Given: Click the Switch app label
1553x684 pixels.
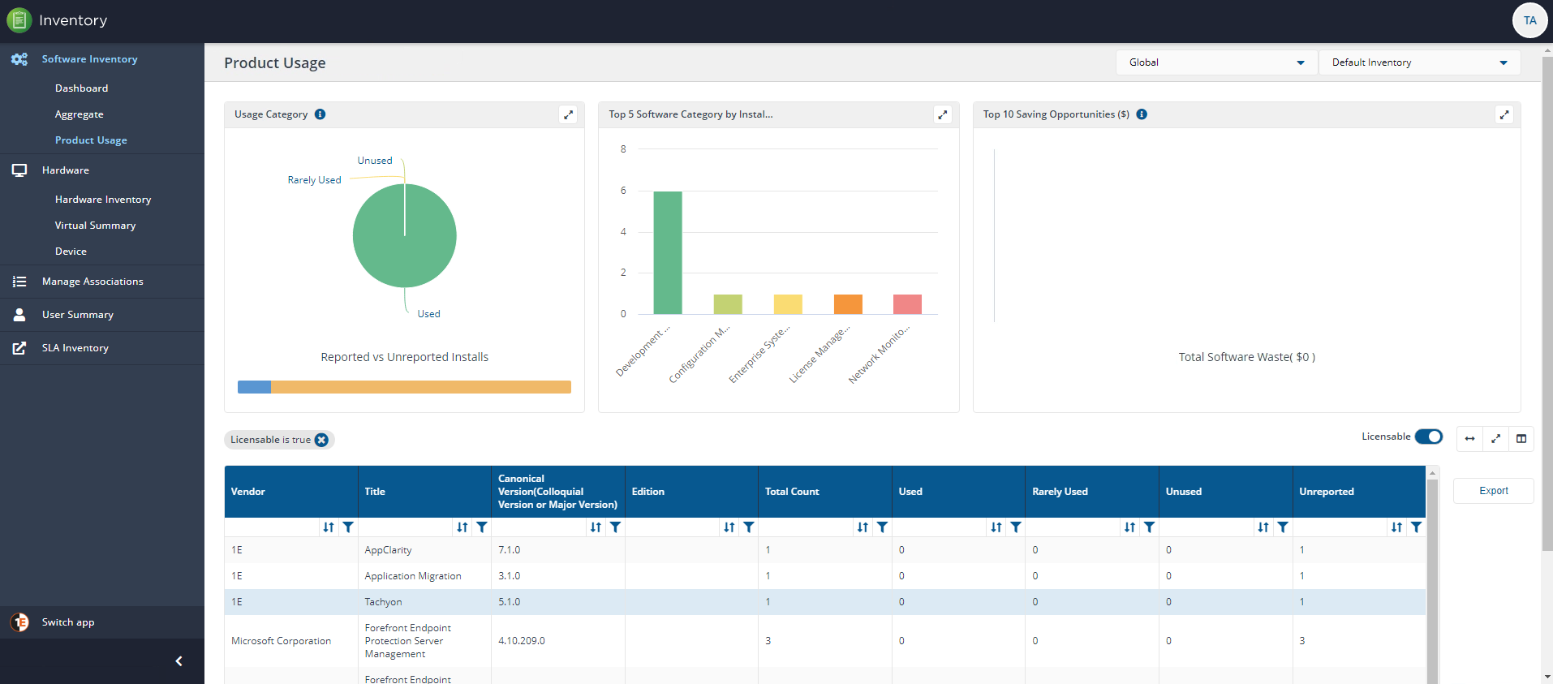Looking at the screenshot, I should (68, 622).
